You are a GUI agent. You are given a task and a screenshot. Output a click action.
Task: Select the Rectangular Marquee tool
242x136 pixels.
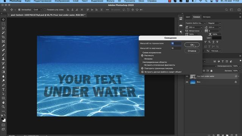[3, 24]
